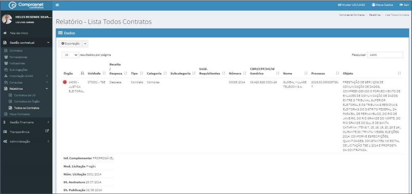Collapse the Relatórios submenu
Viewport: 412px width, 194px height.
click(x=26, y=89)
